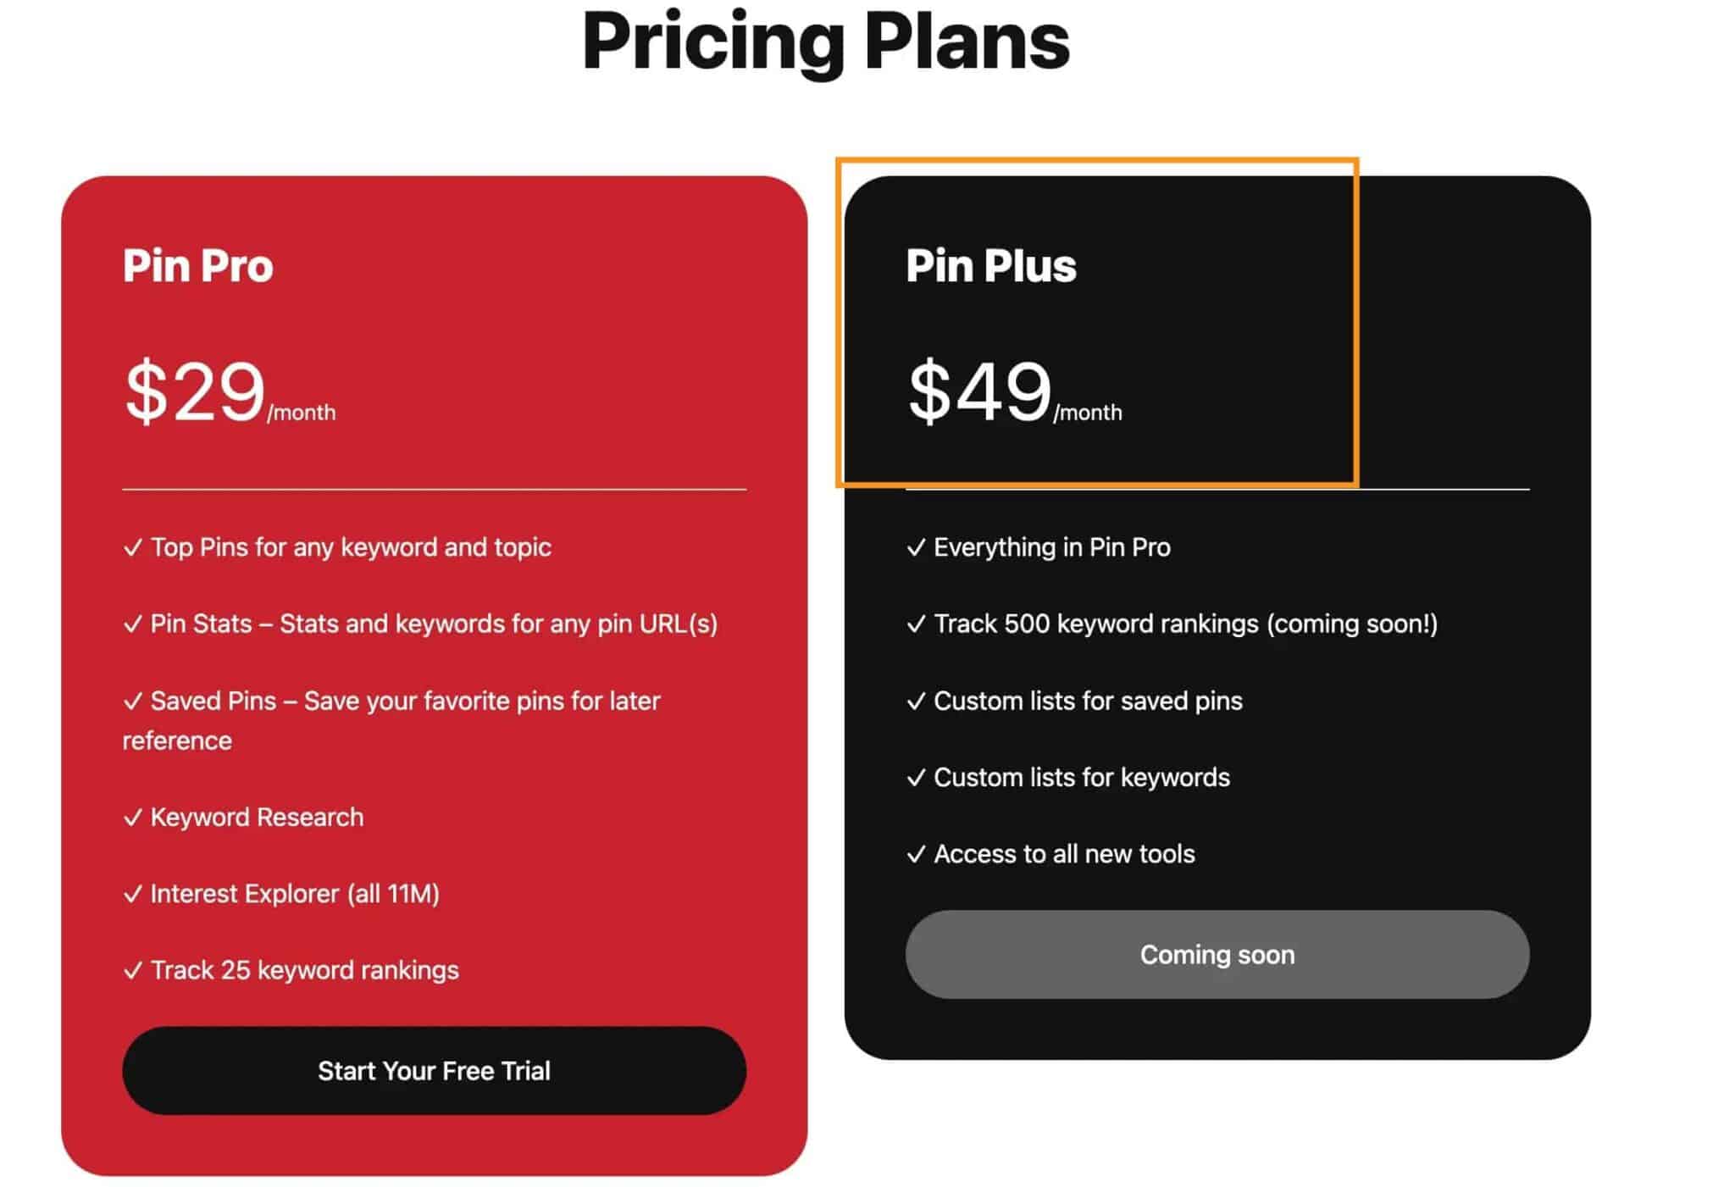
Task: Click the checkmark beside Interest Explorer
Action: (x=132, y=894)
